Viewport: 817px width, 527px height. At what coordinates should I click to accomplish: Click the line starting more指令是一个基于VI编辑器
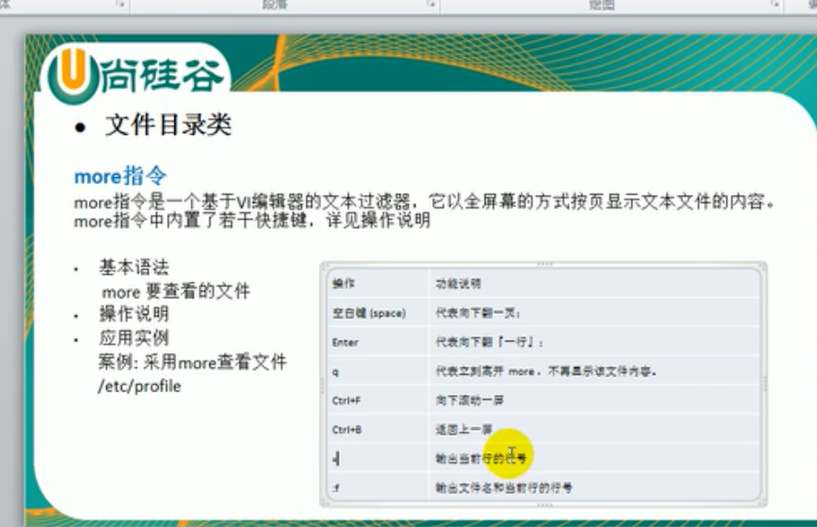point(424,201)
